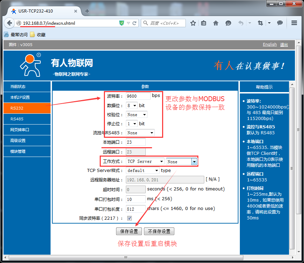Open 模块管理 menu item
The image size is (304, 263).
click(x=27, y=151)
